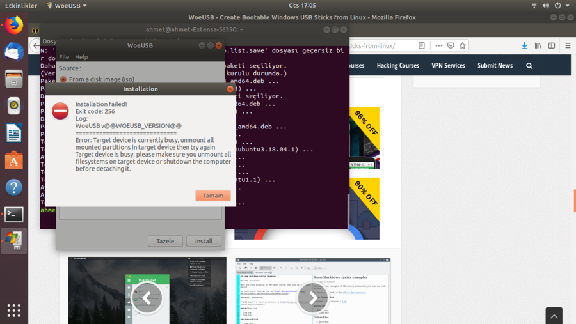This screenshot has width=576, height=324.
Task: Open the Help menu in WoeUSB
Action: (x=81, y=57)
